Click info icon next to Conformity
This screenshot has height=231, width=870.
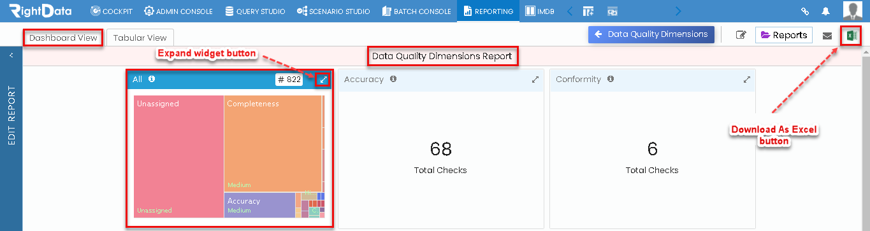click(611, 79)
